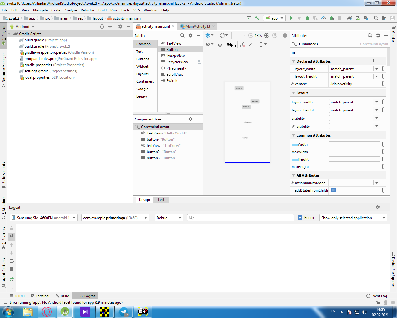Click the scroll-to-target icon in the Project panel
This screenshot has height=318, width=397.
tap(102, 26)
